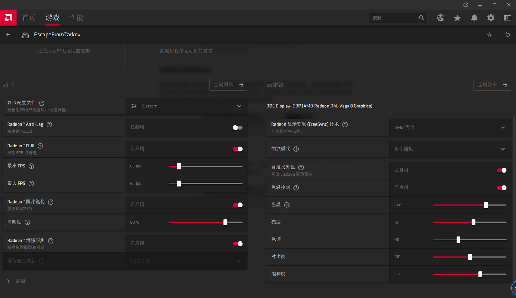
Task: Click the 130 饱和度 value
Action: [397, 274]
